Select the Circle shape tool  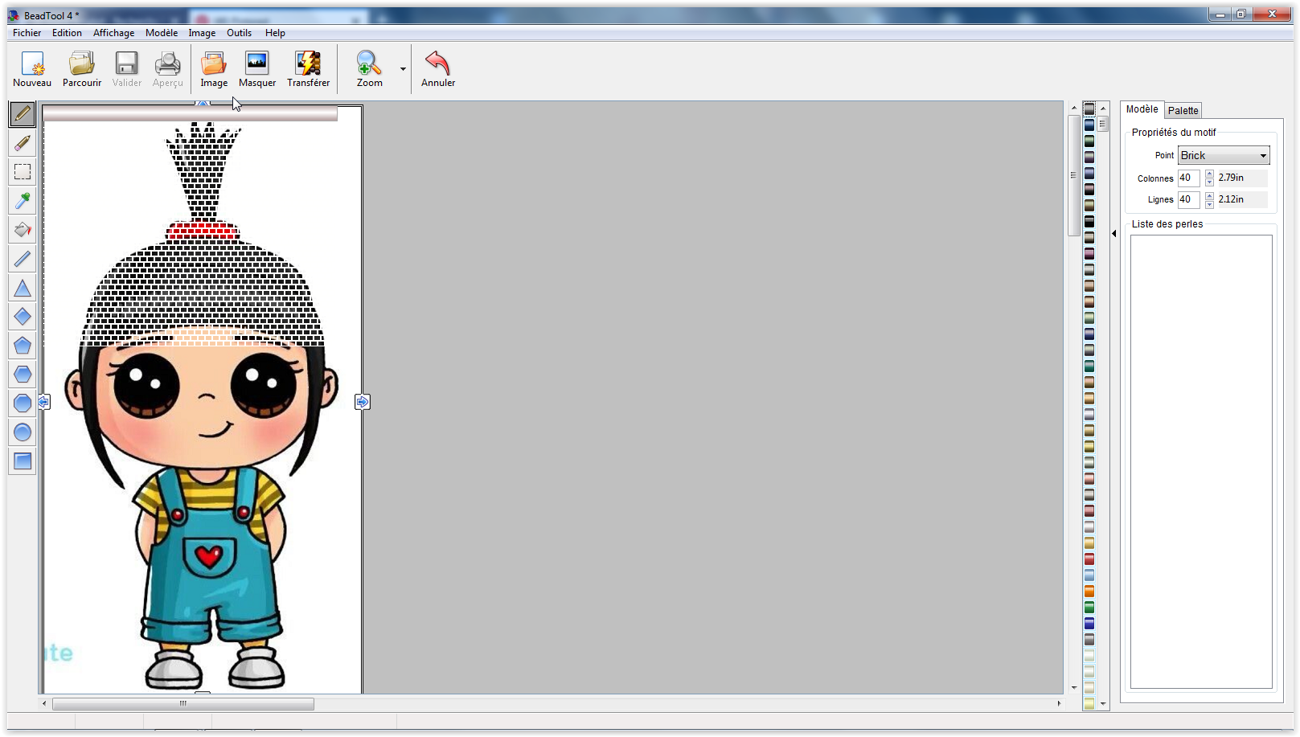(23, 432)
